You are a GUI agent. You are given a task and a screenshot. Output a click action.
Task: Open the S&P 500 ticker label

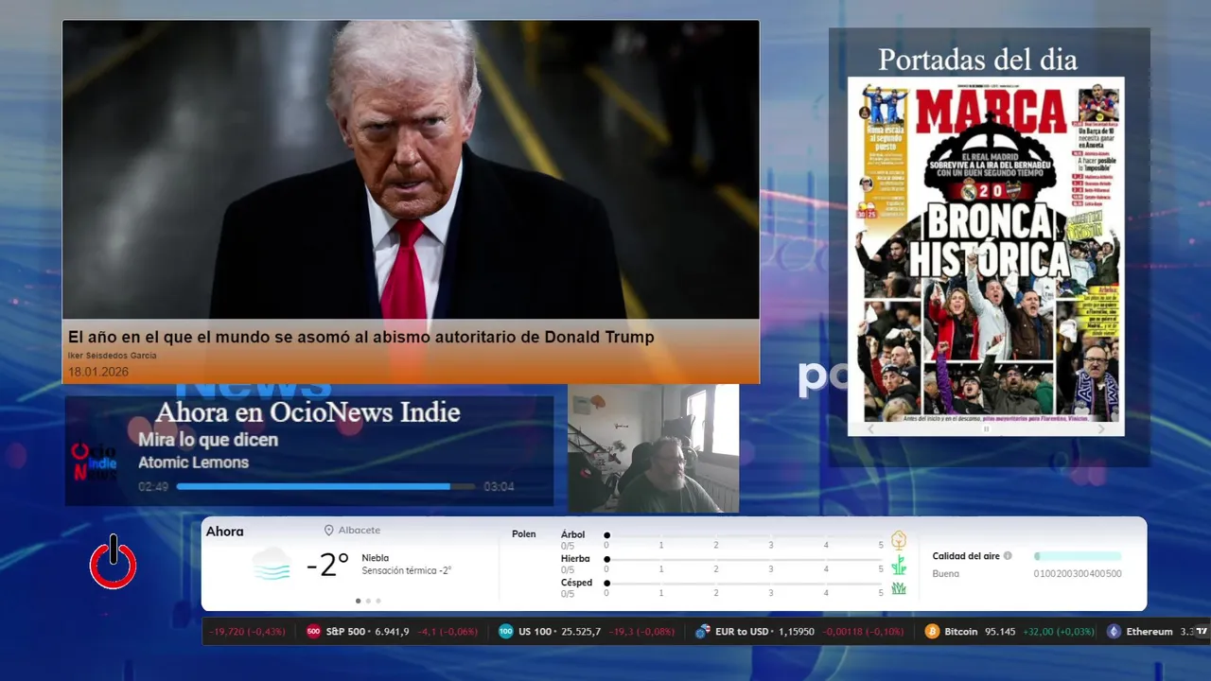tap(345, 632)
